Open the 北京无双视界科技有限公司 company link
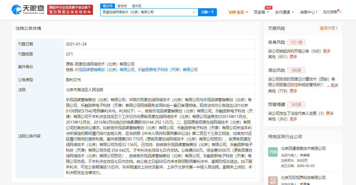This screenshot has width=356, height=185. pyautogui.click(x=303, y=178)
